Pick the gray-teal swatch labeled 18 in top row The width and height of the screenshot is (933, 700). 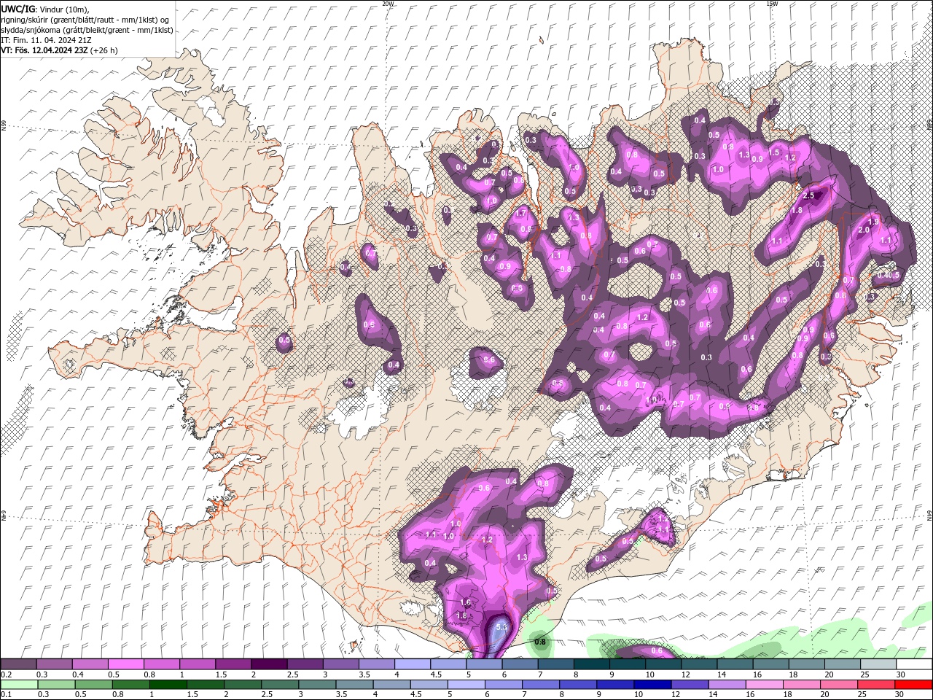pyautogui.click(x=807, y=664)
